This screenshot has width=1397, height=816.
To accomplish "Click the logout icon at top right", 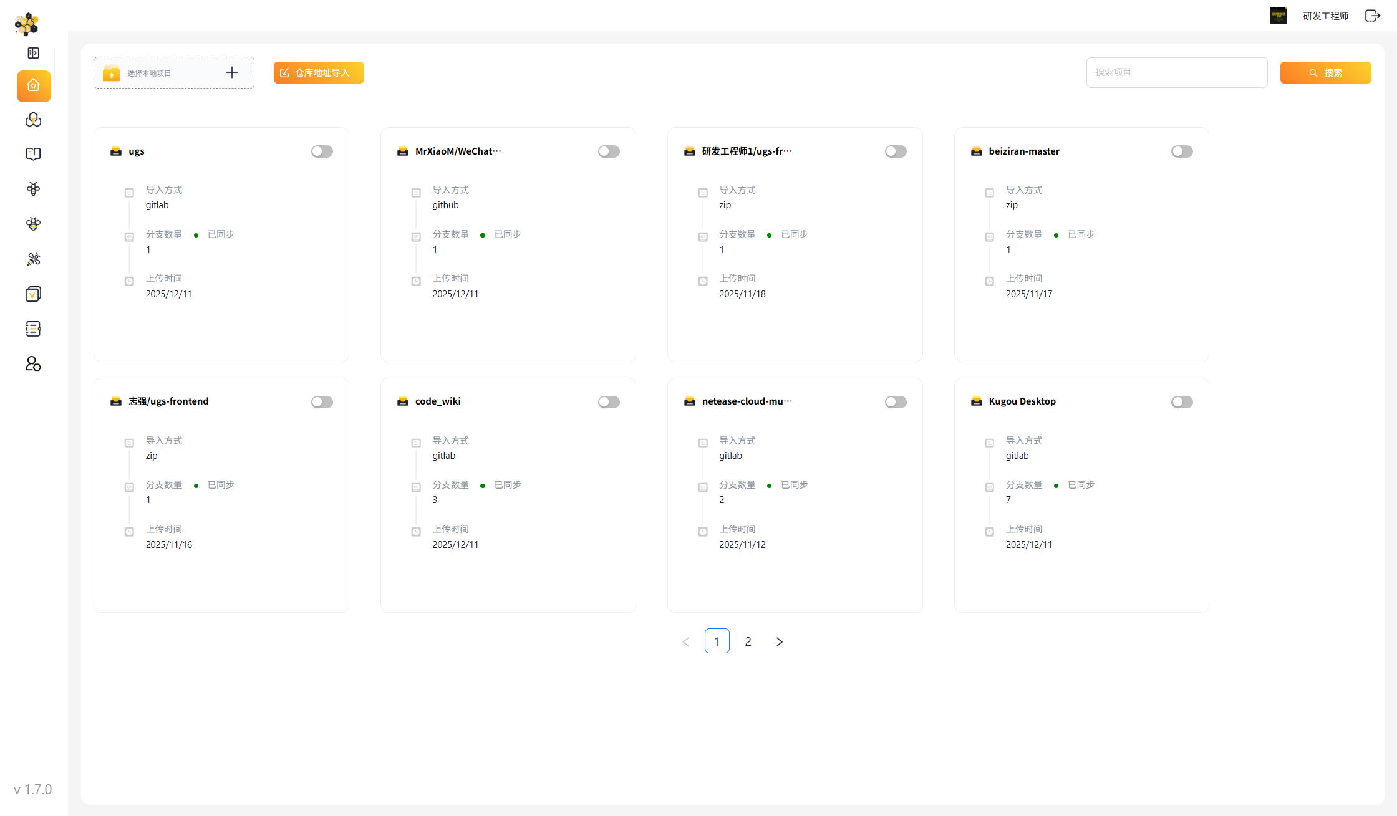I will pyautogui.click(x=1372, y=16).
